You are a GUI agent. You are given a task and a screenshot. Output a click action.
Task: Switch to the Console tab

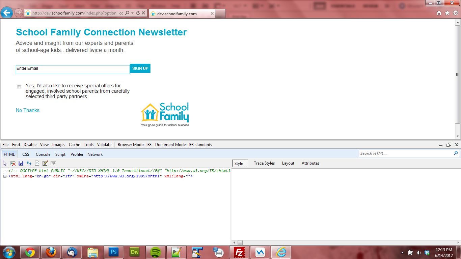(43, 154)
